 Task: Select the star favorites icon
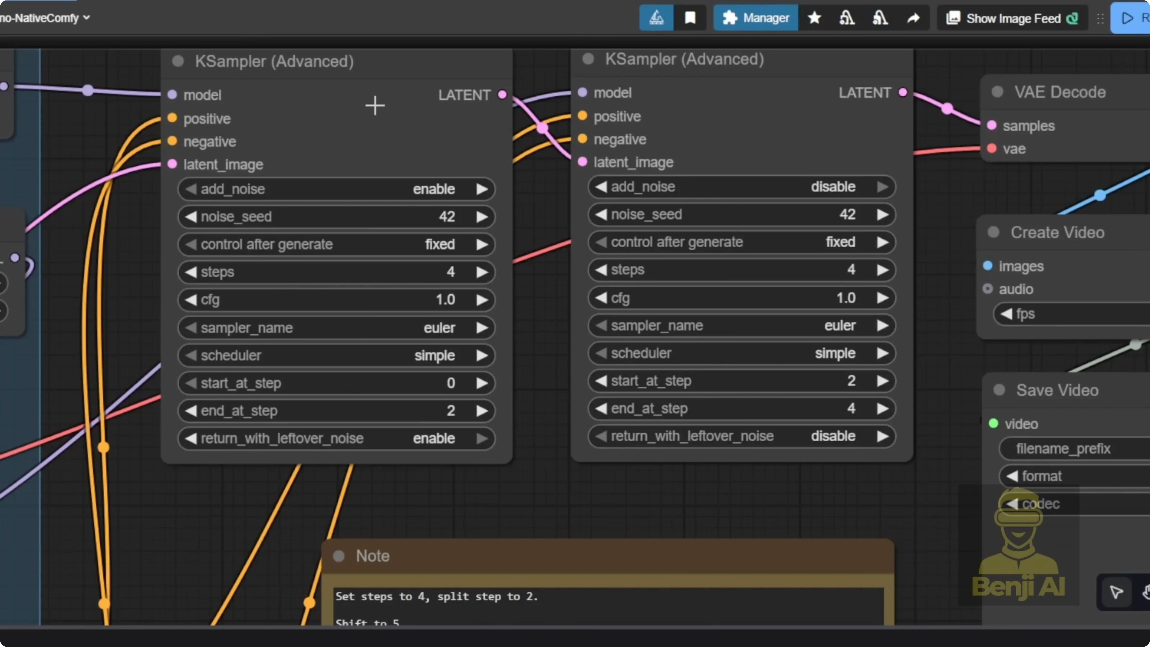point(814,18)
